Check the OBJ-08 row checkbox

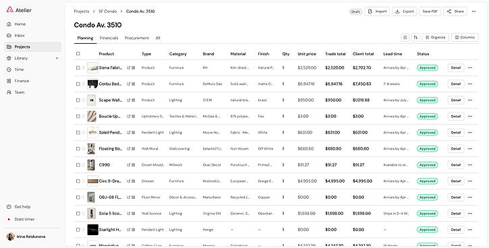pos(78,197)
